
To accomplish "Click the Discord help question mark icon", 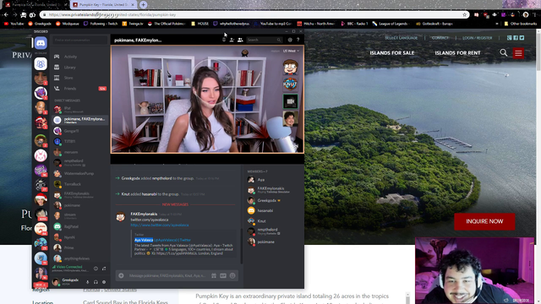I will click(298, 40).
